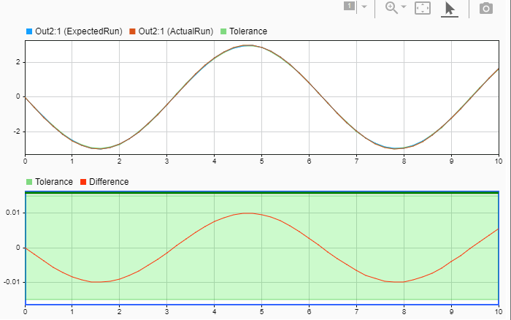This screenshot has width=511, height=320.
Task: Expand the zoom options dropdown arrow
Action: (x=404, y=7)
